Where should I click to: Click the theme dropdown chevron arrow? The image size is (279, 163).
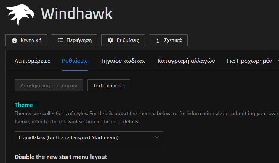pyautogui.click(x=157, y=137)
